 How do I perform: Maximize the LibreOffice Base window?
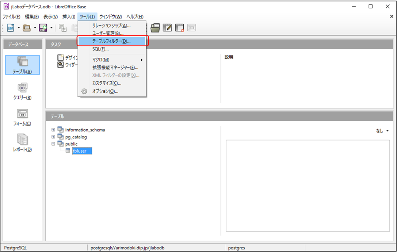[370, 7]
